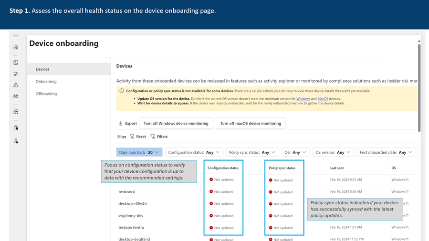Click the Filters funnel icon
Viewport: 429px width, 241px height.
click(153, 136)
